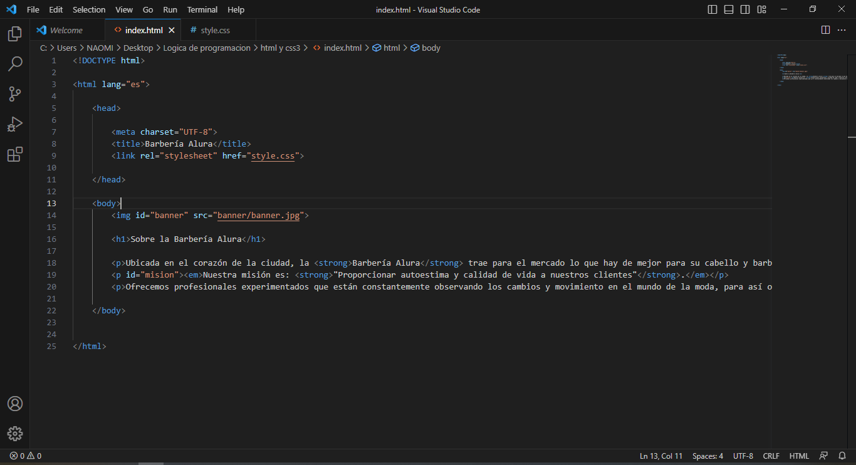The height and width of the screenshot is (465, 856).
Task: Click the closing </html> tag
Action: pyautogui.click(x=90, y=346)
